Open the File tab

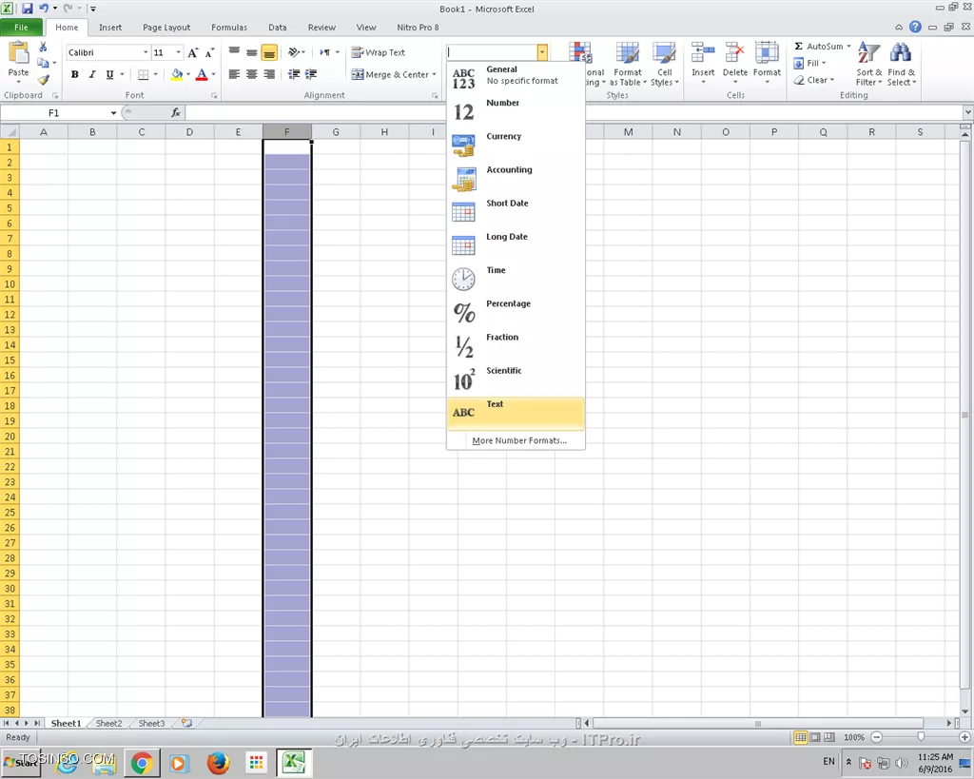[x=22, y=28]
